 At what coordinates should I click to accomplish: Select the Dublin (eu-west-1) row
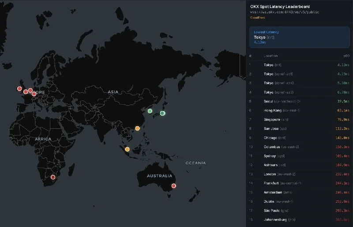[x=300, y=201]
